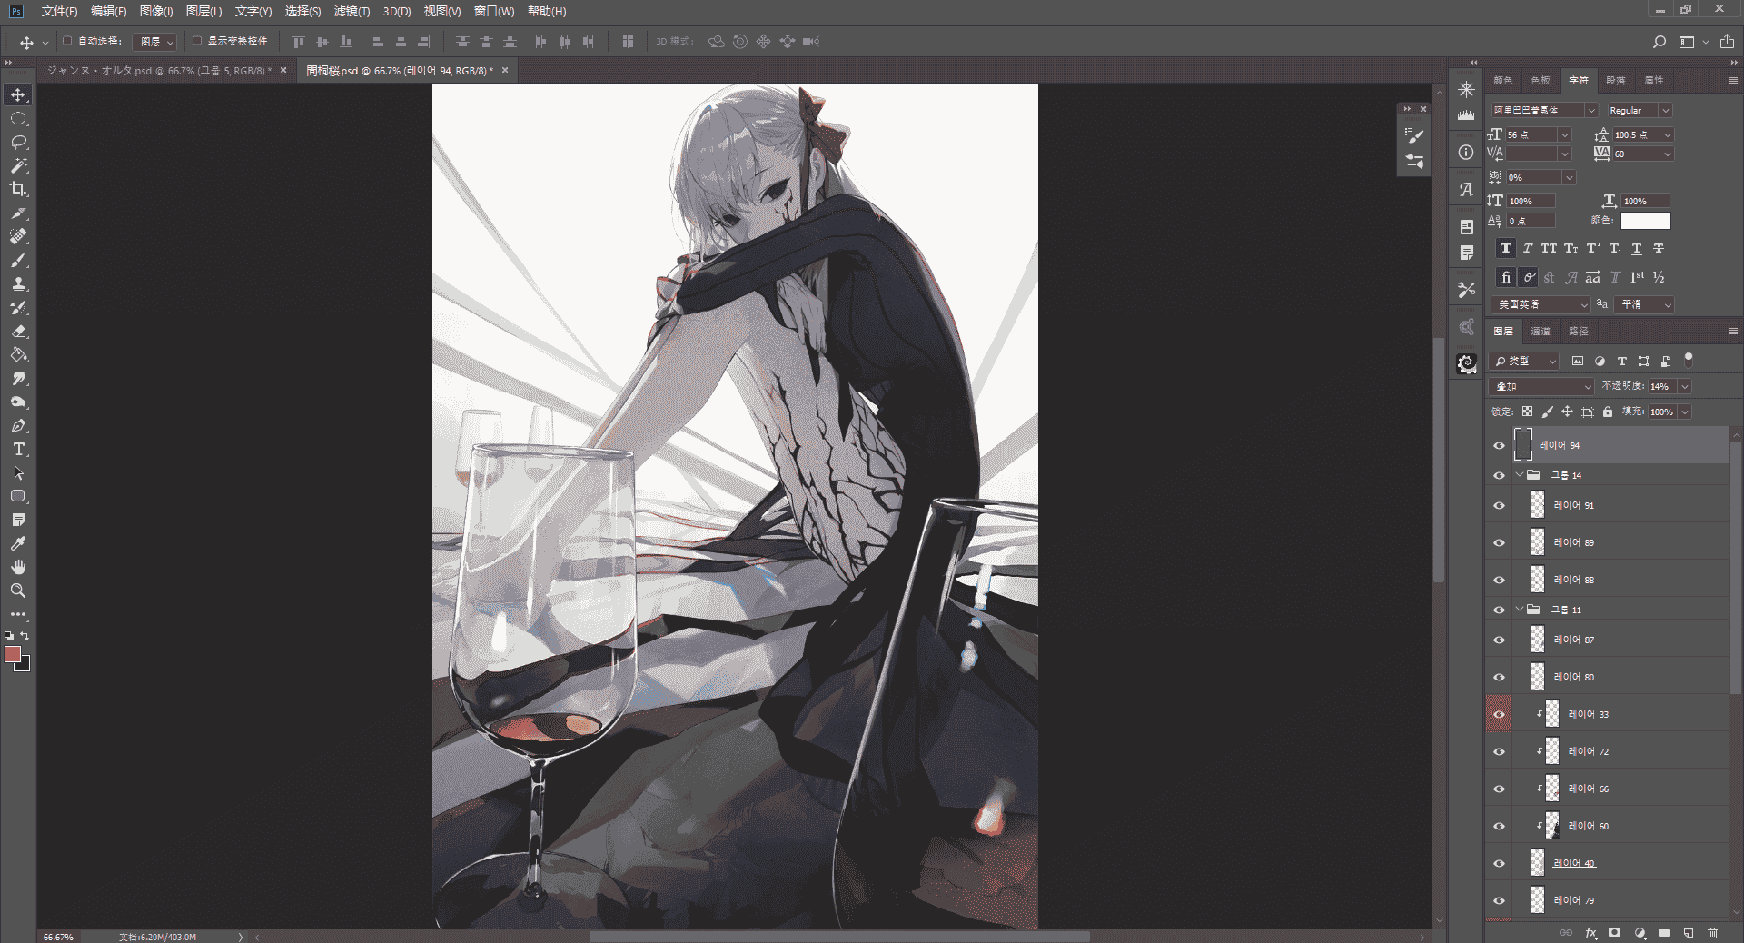Toggle visibility of 그룹 14

(x=1500, y=475)
